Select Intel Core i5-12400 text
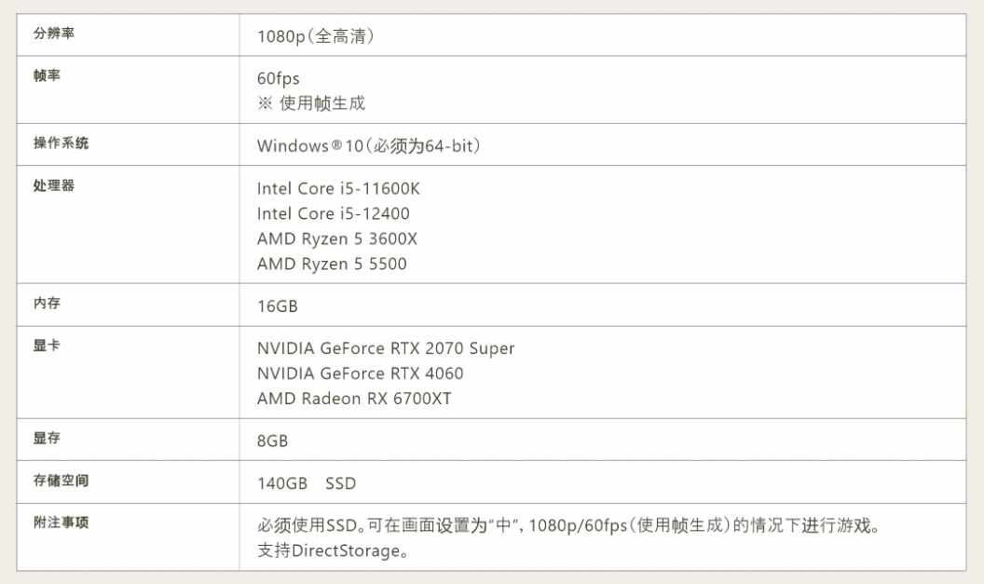The height and width of the screenshot is (584, 984). coord(333,214)
